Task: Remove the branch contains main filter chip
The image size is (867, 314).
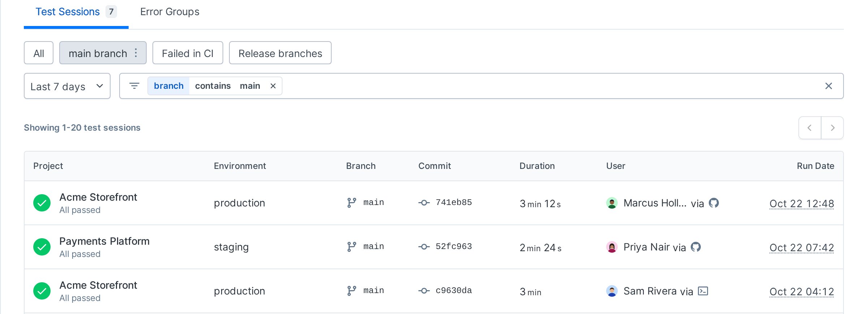Action: (273, 86)
